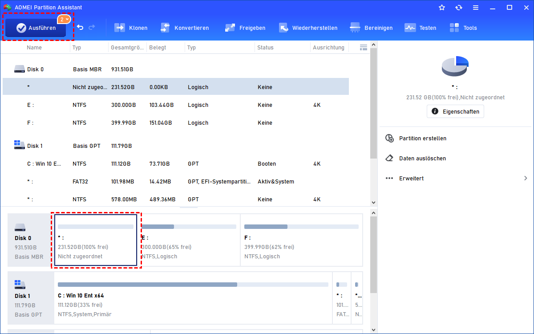Select the F: block in disk map
This screenshot has width=534, height=334.
tap(301, 240)
